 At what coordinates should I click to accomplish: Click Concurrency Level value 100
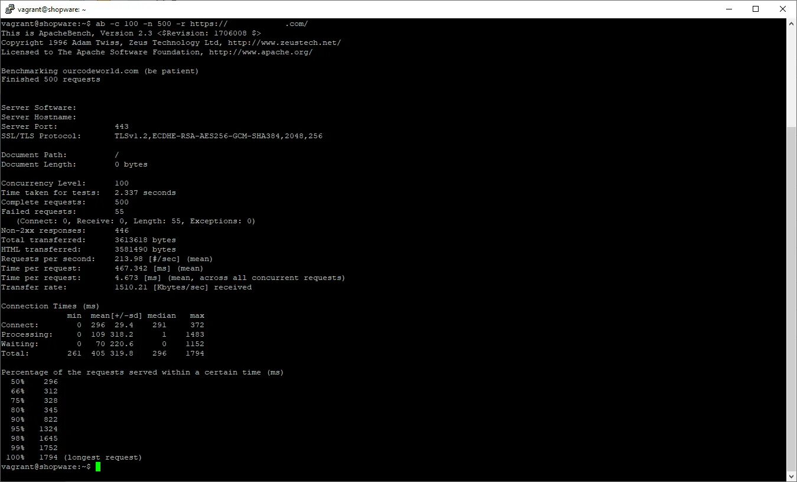coord(122,183)
